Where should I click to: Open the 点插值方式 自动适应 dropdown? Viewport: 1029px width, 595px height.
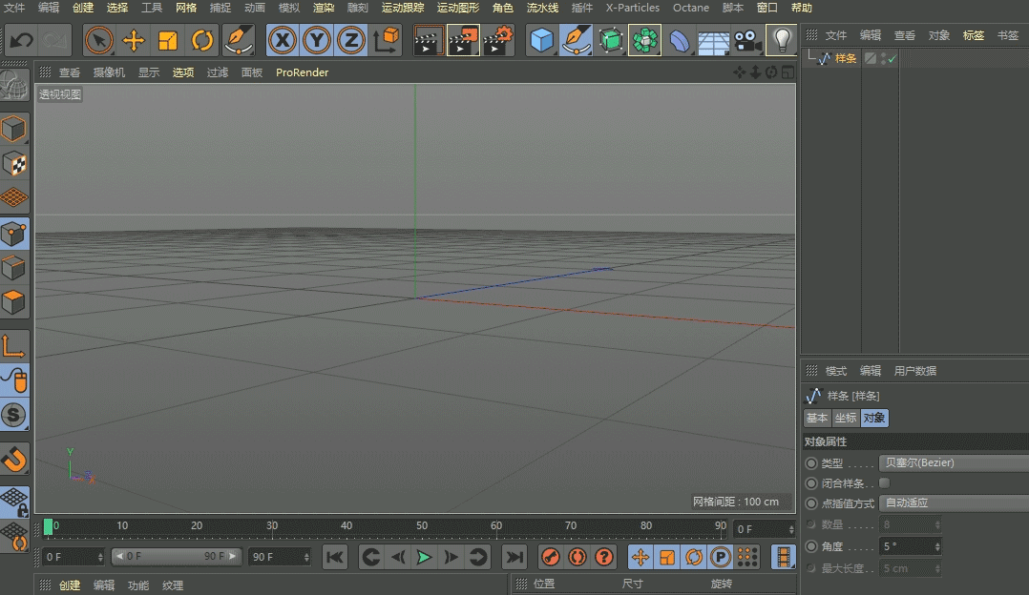point(953,503)
